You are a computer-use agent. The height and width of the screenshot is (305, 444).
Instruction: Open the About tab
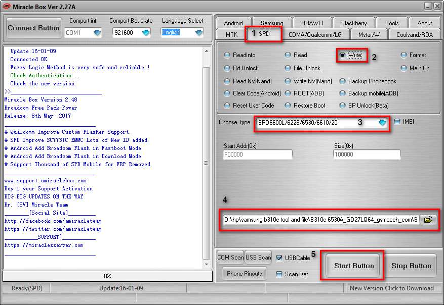(x=424, y=23)
